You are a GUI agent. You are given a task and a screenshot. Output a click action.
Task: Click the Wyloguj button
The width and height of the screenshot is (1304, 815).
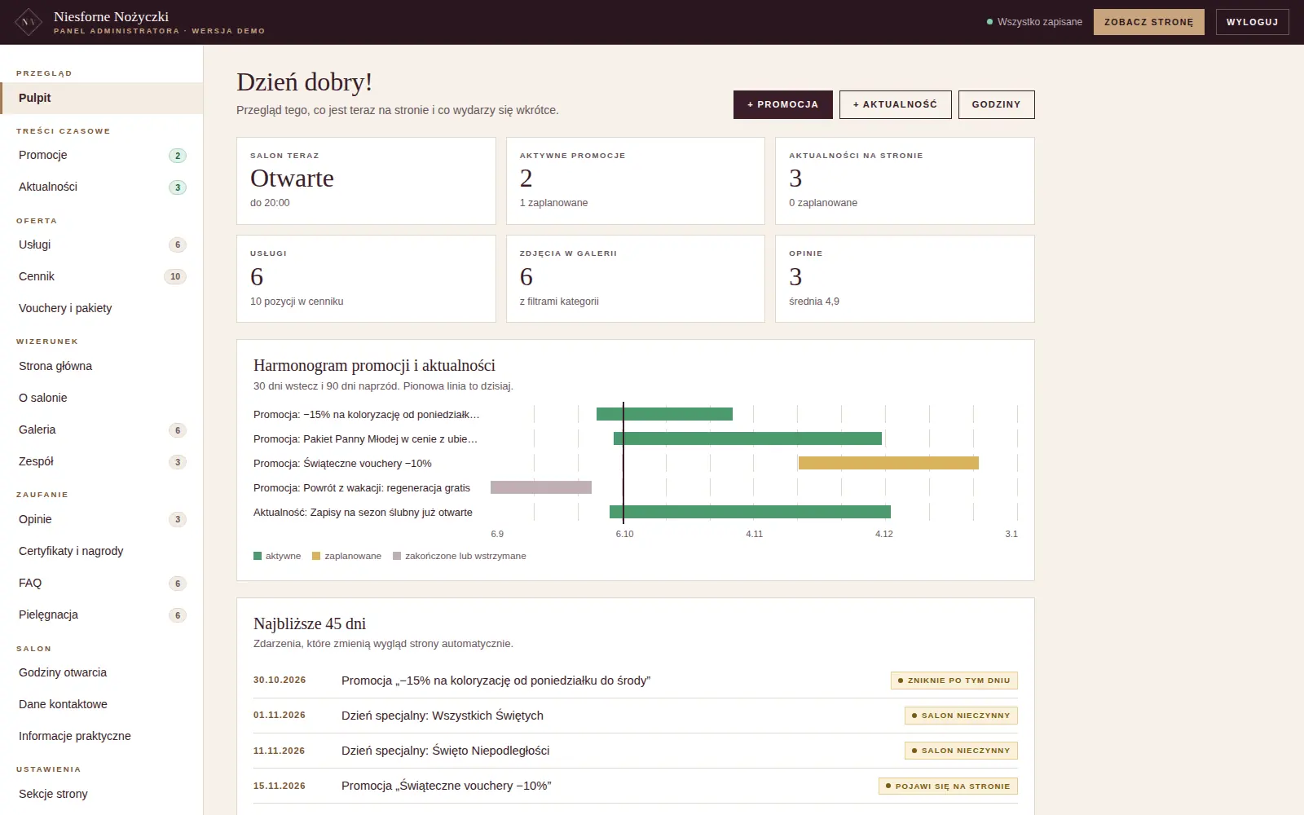[1252, 22]
